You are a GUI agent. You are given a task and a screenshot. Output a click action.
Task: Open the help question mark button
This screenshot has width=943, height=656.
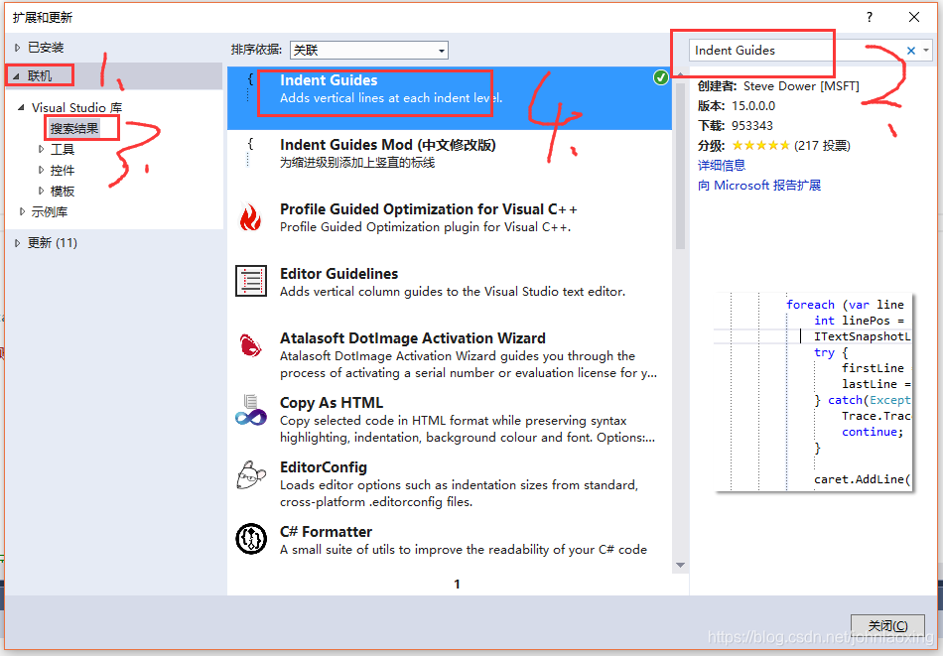point(869,17)
